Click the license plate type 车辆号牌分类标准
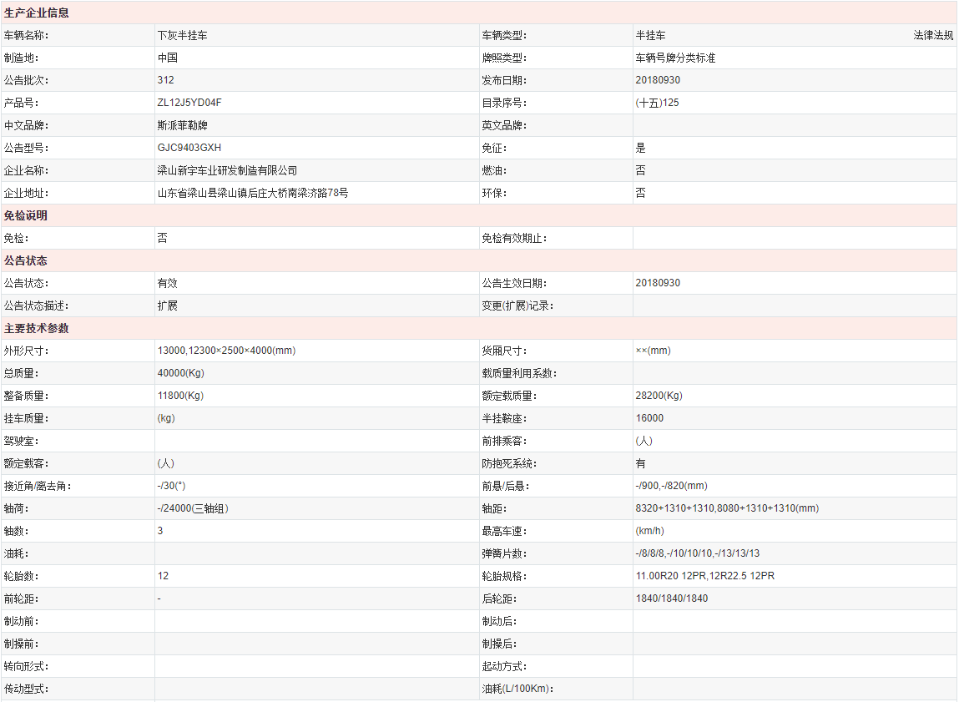This screenshot has height=702, width=959. (x=675, y=58)
